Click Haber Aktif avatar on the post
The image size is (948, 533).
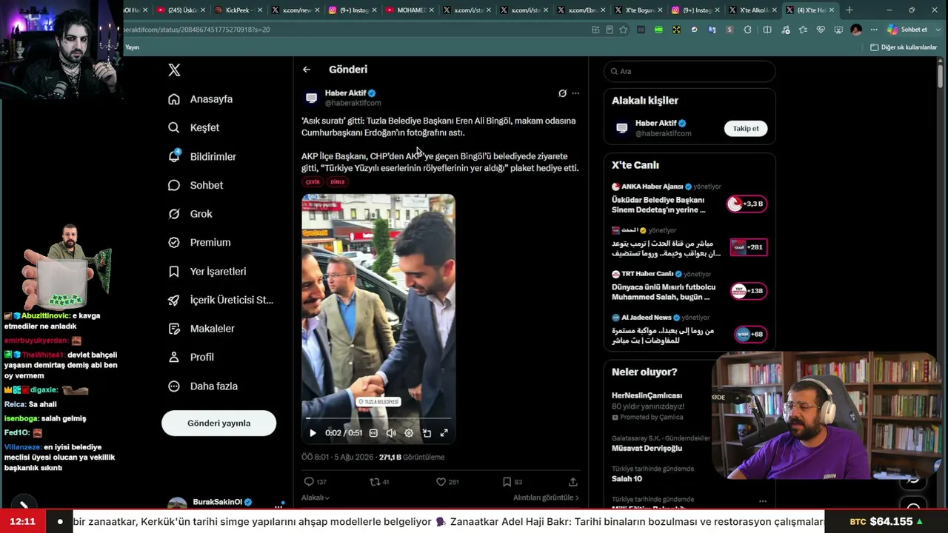coord(311,98)
